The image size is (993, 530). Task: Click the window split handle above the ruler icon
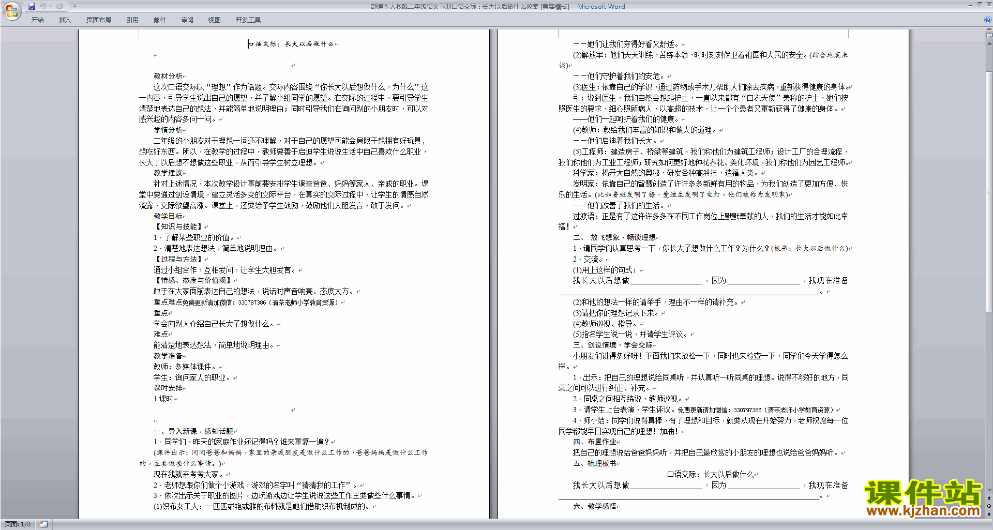tap(989, 30)
